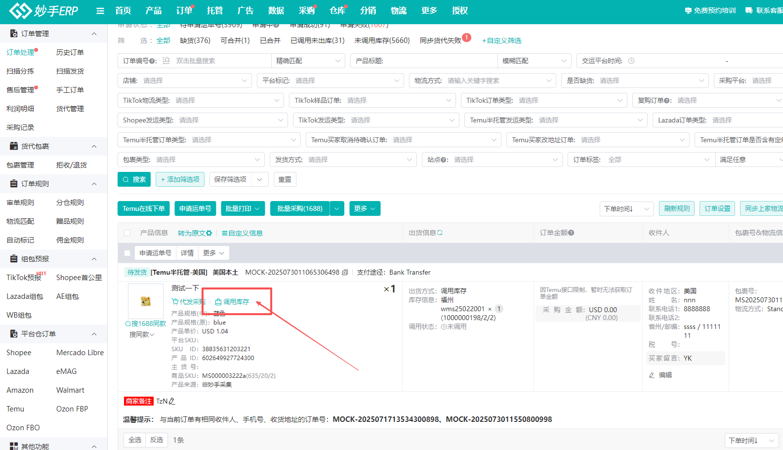Check the order row checkbox

tap(127, 253)
